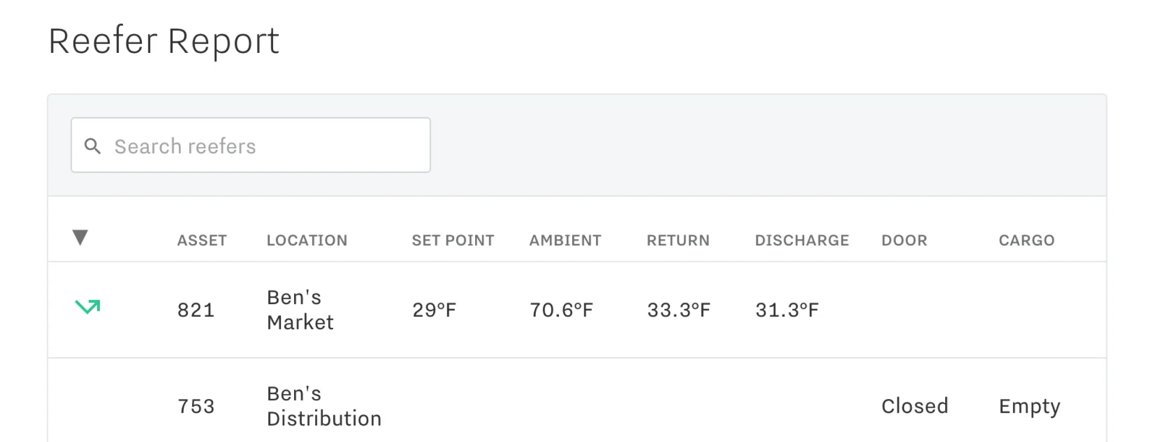Screen dimensions: 1150x442
Task: Sort by RETURN column header
Action: click(x=678, y=240)
